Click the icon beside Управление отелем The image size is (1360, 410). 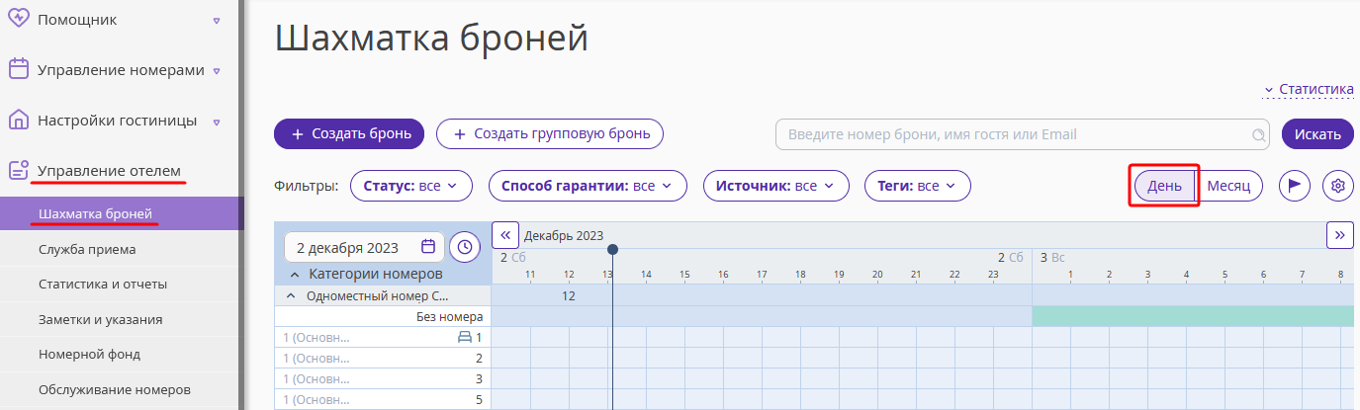click(x=18, y=170)
